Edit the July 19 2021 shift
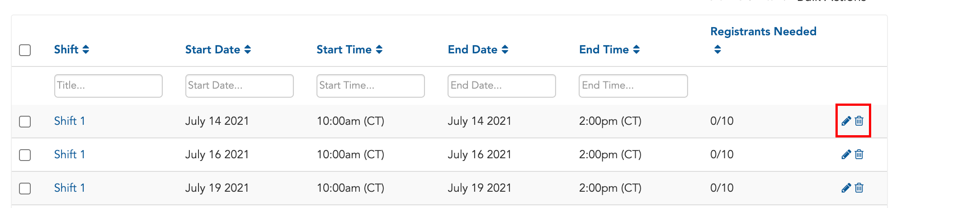 click(x=846, y=188)
